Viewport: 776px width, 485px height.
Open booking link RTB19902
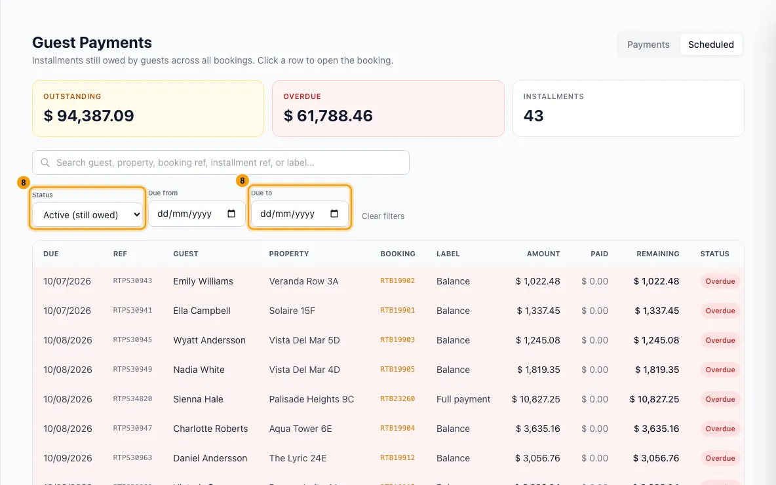[x=397, y=281]
